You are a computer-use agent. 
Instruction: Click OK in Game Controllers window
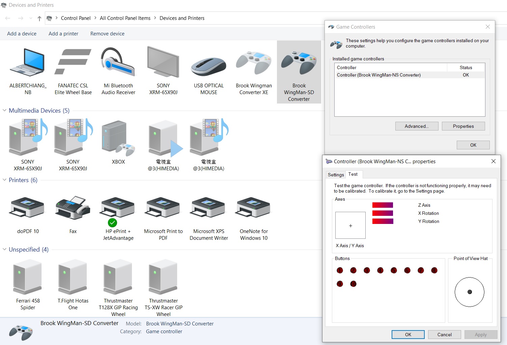coord(473,145)
